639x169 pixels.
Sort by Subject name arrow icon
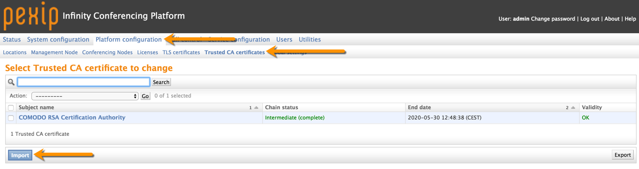(x=256, y=108)
